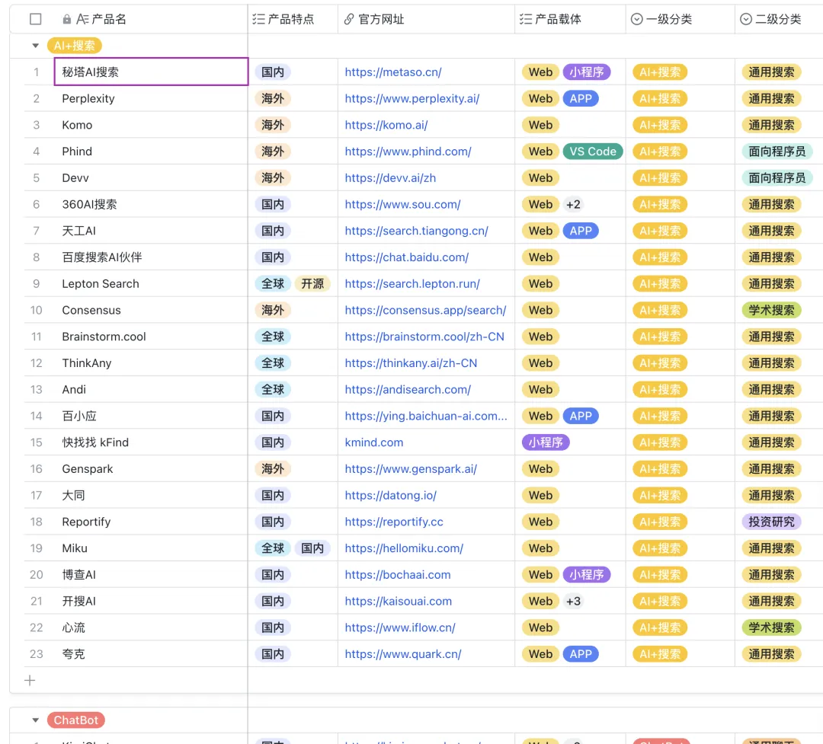Screen dimensions: 823x744
Task: Click the +3 overflow tag in 开搜AI row
Action: [x=573, y=602]
